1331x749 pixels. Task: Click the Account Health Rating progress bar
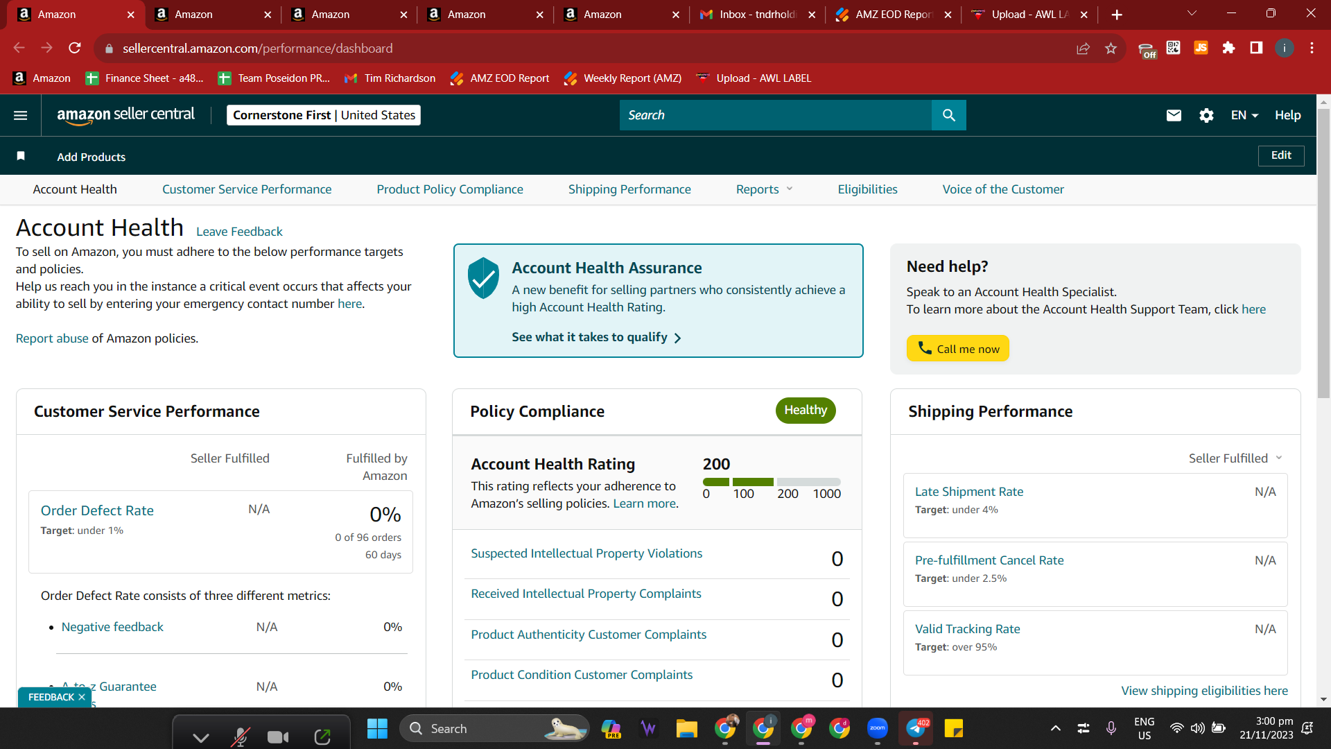[x=772, y=482]
